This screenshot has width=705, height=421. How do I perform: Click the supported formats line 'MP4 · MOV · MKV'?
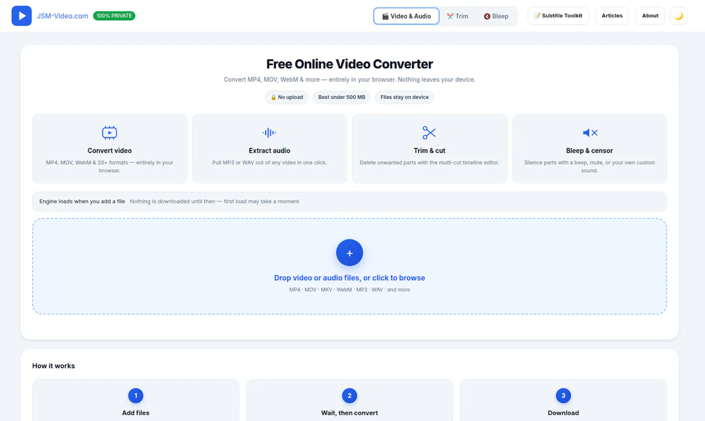coord(349,289)
